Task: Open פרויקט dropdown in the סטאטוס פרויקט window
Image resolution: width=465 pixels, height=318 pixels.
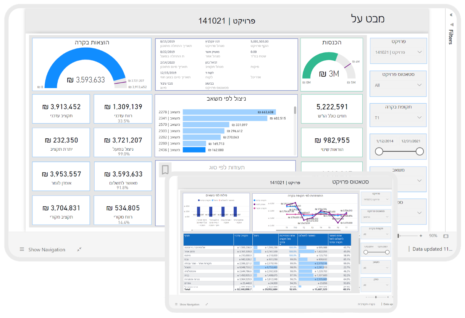Action: [376, 199]
